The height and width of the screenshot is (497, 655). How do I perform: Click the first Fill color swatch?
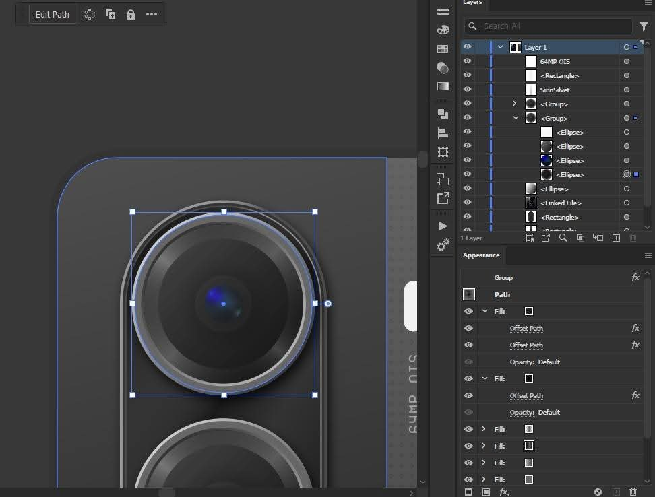[x=529, y=311]
